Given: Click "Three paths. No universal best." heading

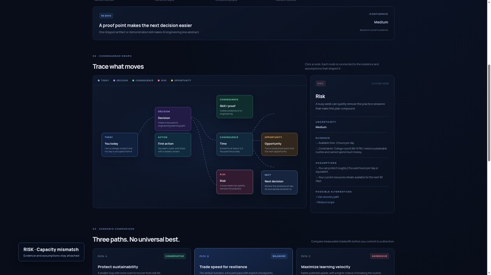Looking at the screenshot, I should point(136,239).
